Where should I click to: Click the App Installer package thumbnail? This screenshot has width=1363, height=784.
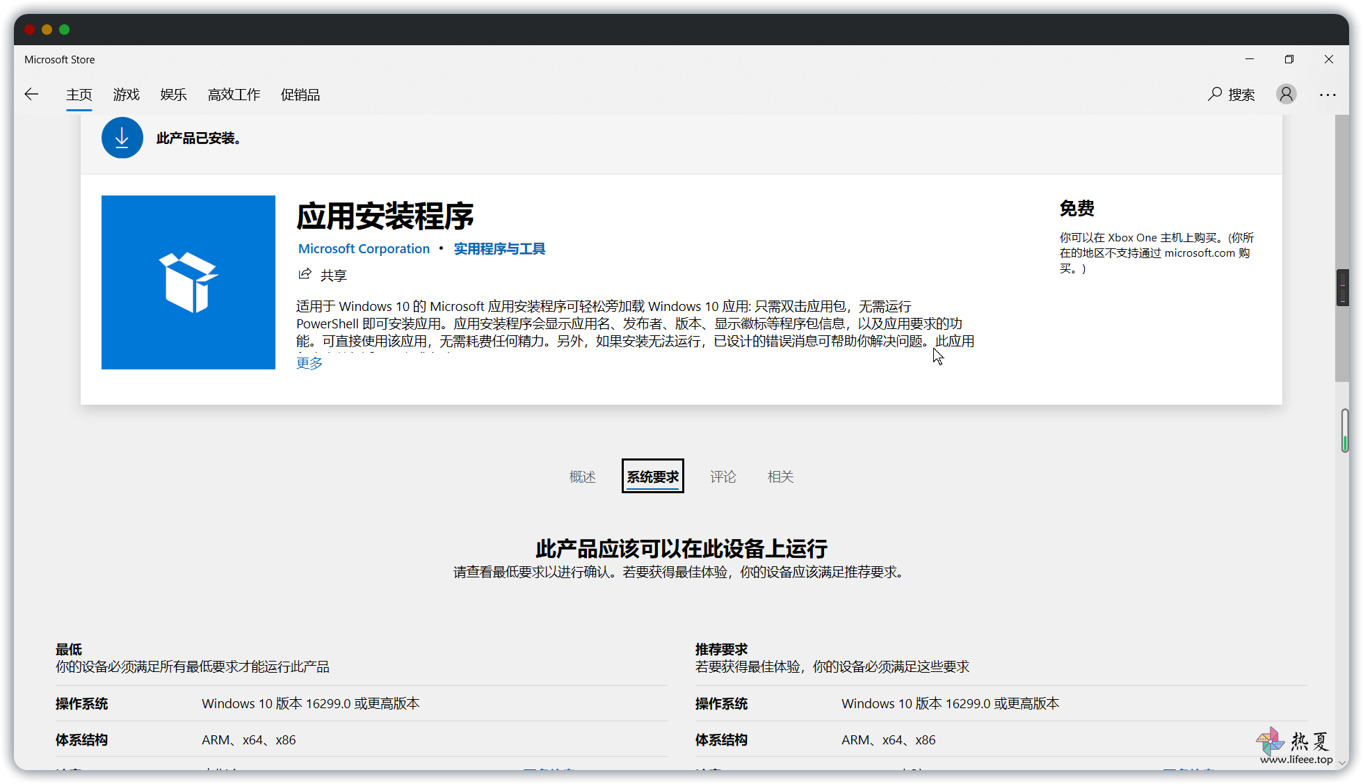pyautogui.click(x=188, y=282)
